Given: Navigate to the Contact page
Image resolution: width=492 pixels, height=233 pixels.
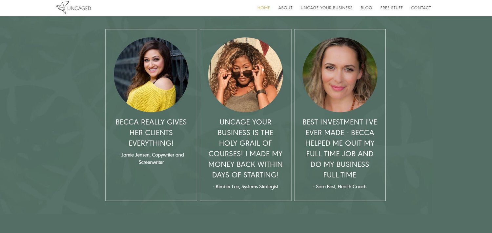Looking at the screenshot, I should pos(421,8).
